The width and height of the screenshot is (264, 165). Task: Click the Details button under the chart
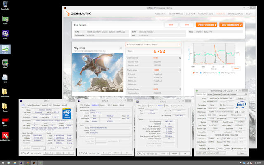[236, 68]
